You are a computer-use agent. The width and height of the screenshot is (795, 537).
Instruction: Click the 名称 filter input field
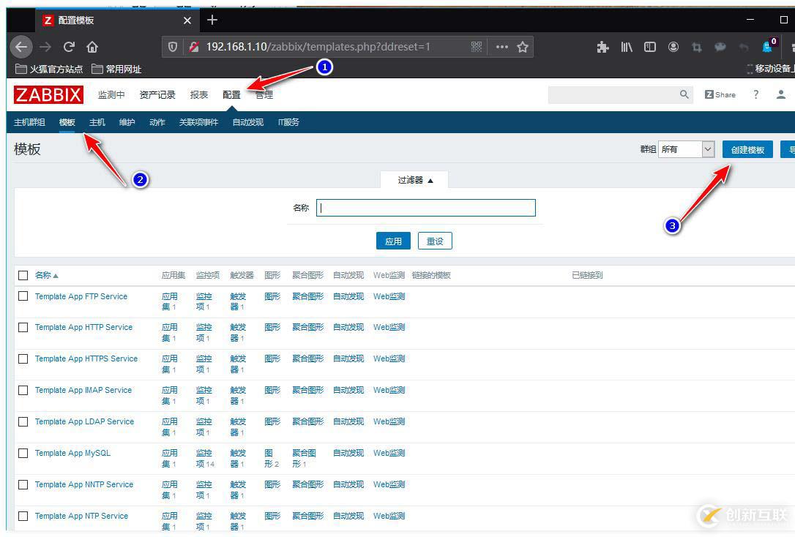coord(426,208)
